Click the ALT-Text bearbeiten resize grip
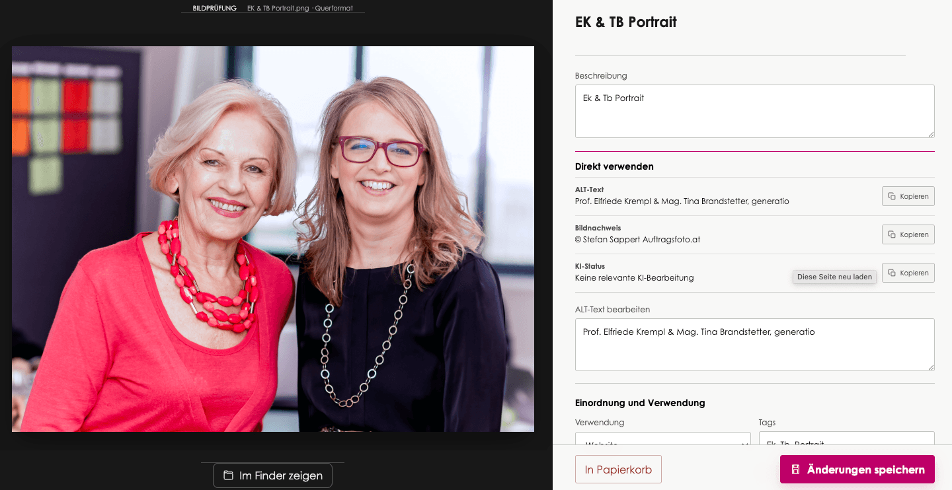The height and width of the screenshot is (490, 952). tap(930, 367)
